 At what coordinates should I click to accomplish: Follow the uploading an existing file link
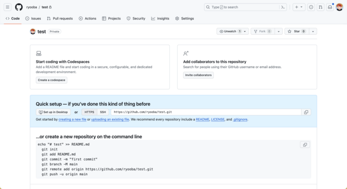click(110, 119)
